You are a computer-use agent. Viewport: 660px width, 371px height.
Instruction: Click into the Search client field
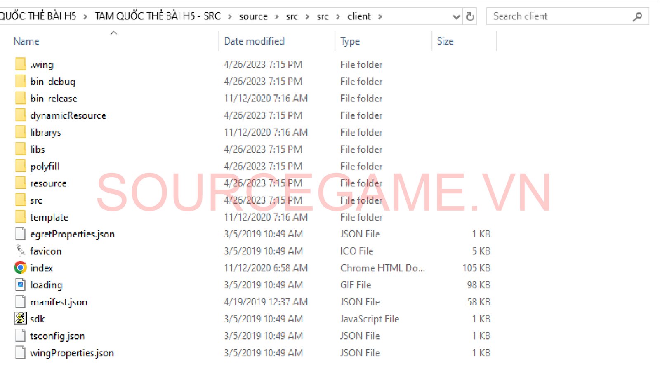[x=561, y=16]
